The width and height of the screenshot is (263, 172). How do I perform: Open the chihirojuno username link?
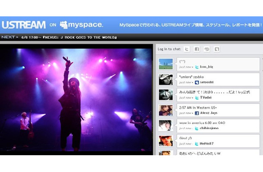click(x=209, y=128)
